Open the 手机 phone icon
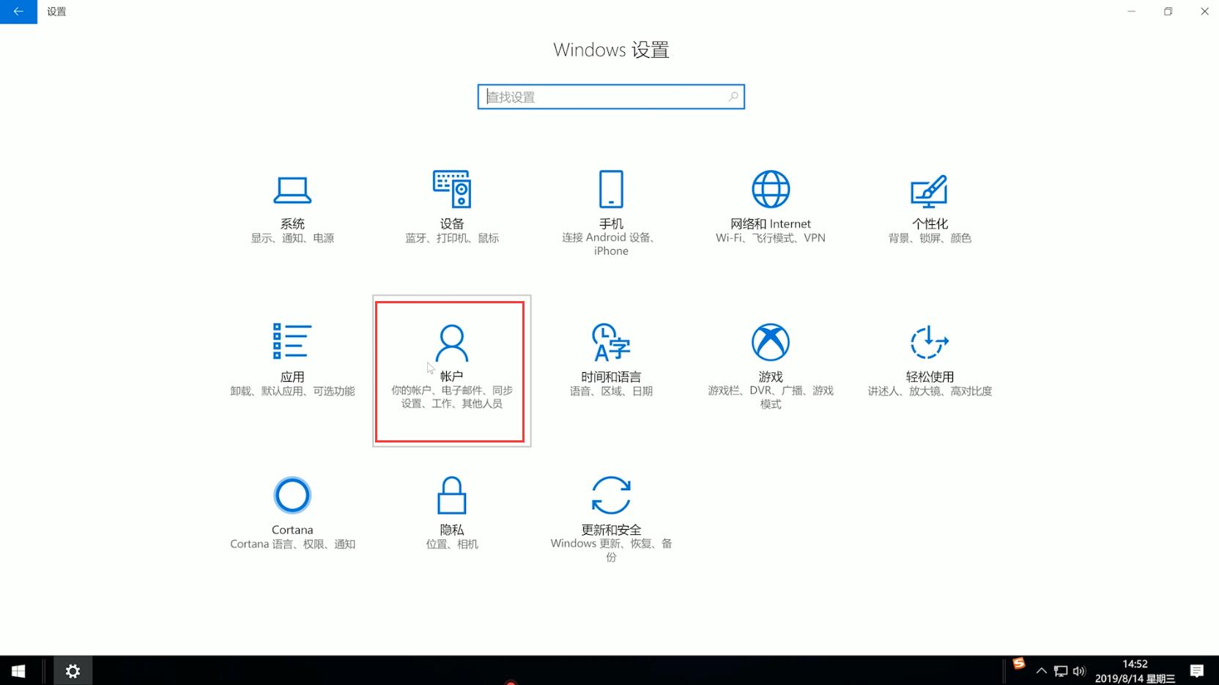The width and height of the screenshot is (1219, 685). 611,189
